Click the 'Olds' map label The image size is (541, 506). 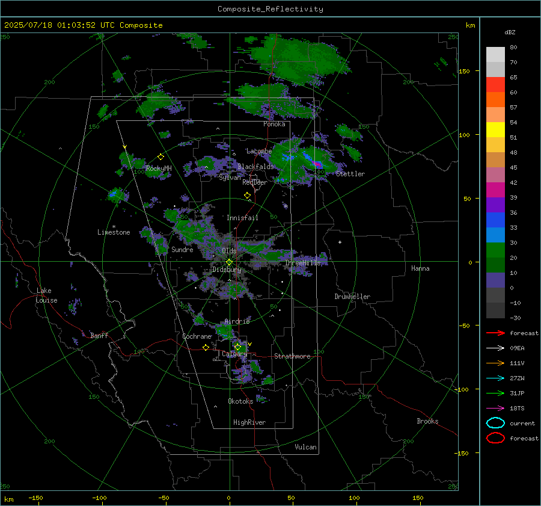coord(229,251)
